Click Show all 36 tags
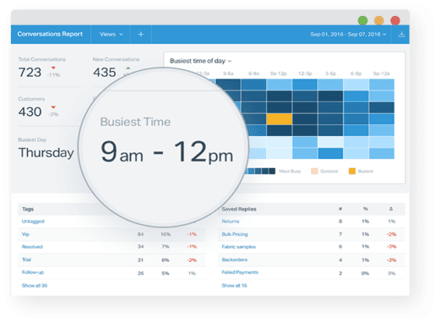 34,285
